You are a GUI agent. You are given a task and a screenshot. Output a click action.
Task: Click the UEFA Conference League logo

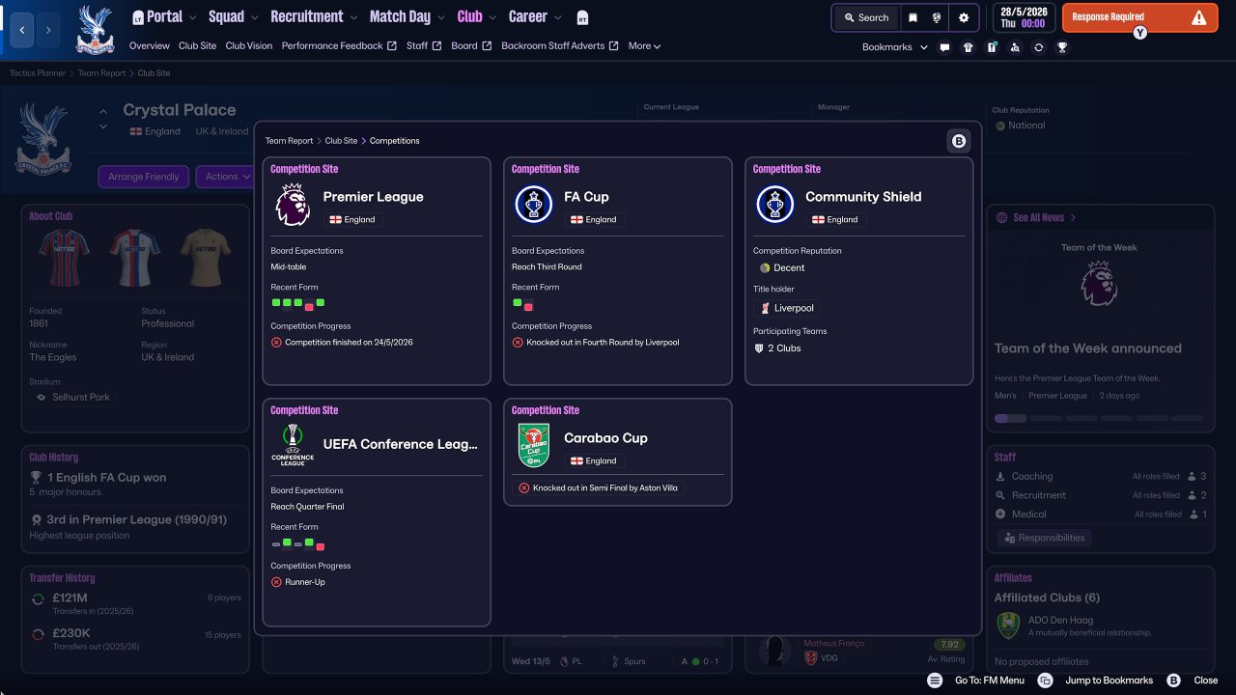pyautogui.click(x=292, y=445)
